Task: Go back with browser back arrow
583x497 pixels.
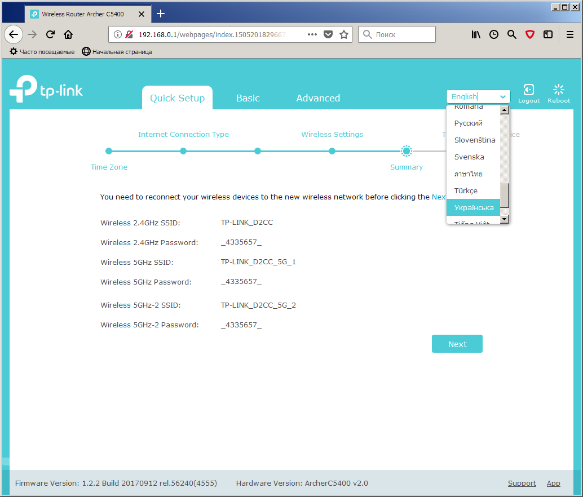Action: [x=14, y=34]
